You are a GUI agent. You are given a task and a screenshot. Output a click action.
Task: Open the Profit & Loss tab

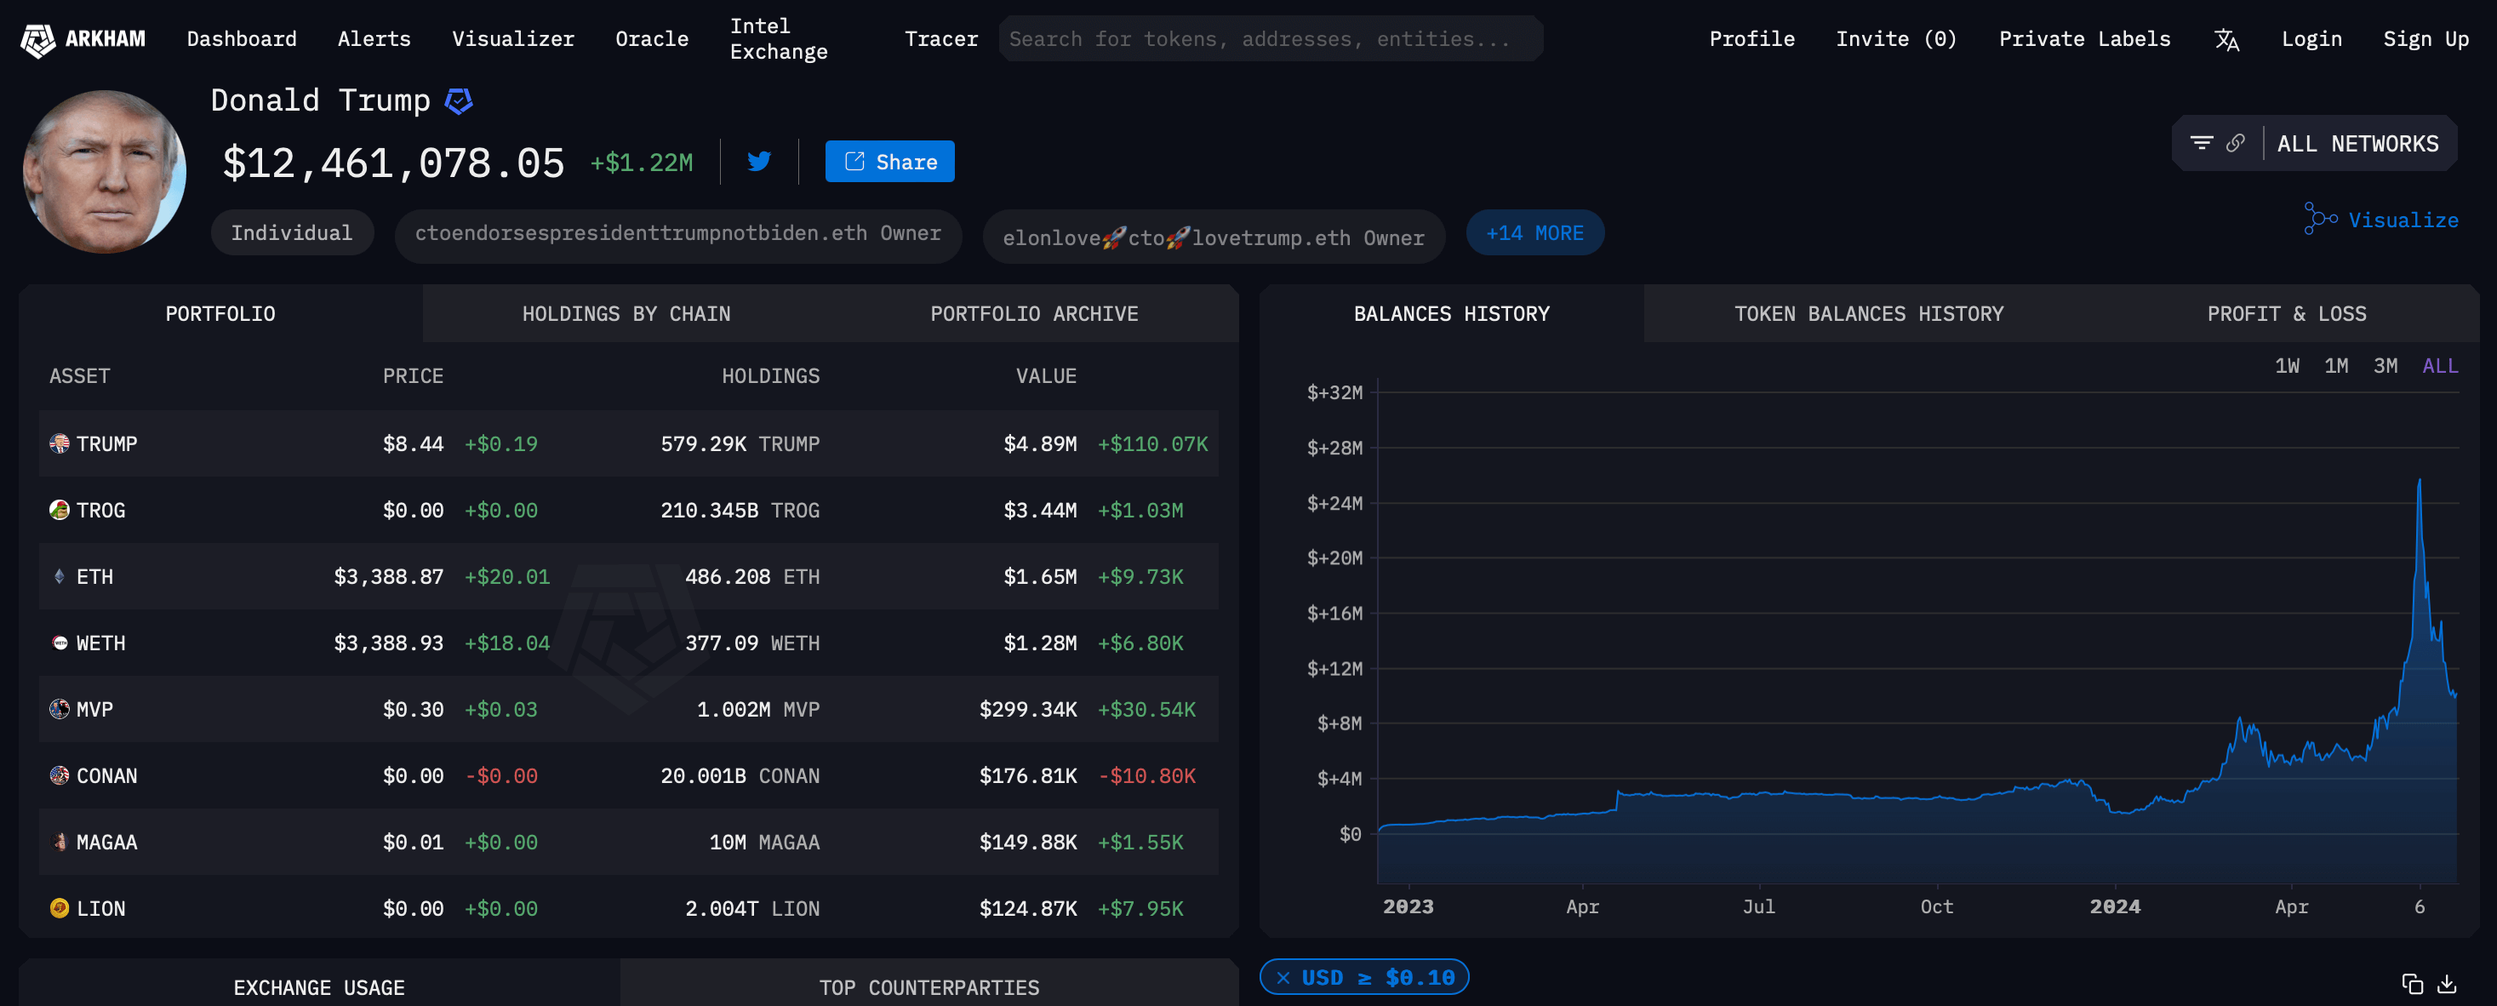tap(2286, 314)
